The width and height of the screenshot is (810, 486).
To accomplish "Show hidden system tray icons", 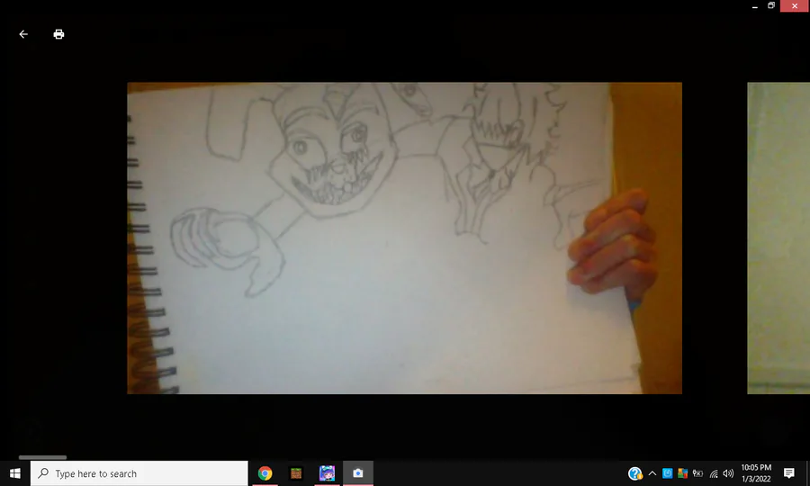I will point(652,473).
